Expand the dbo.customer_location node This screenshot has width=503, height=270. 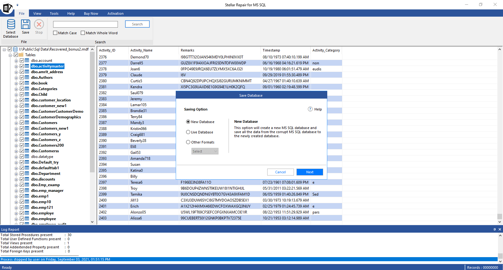[x=16, y=100]
